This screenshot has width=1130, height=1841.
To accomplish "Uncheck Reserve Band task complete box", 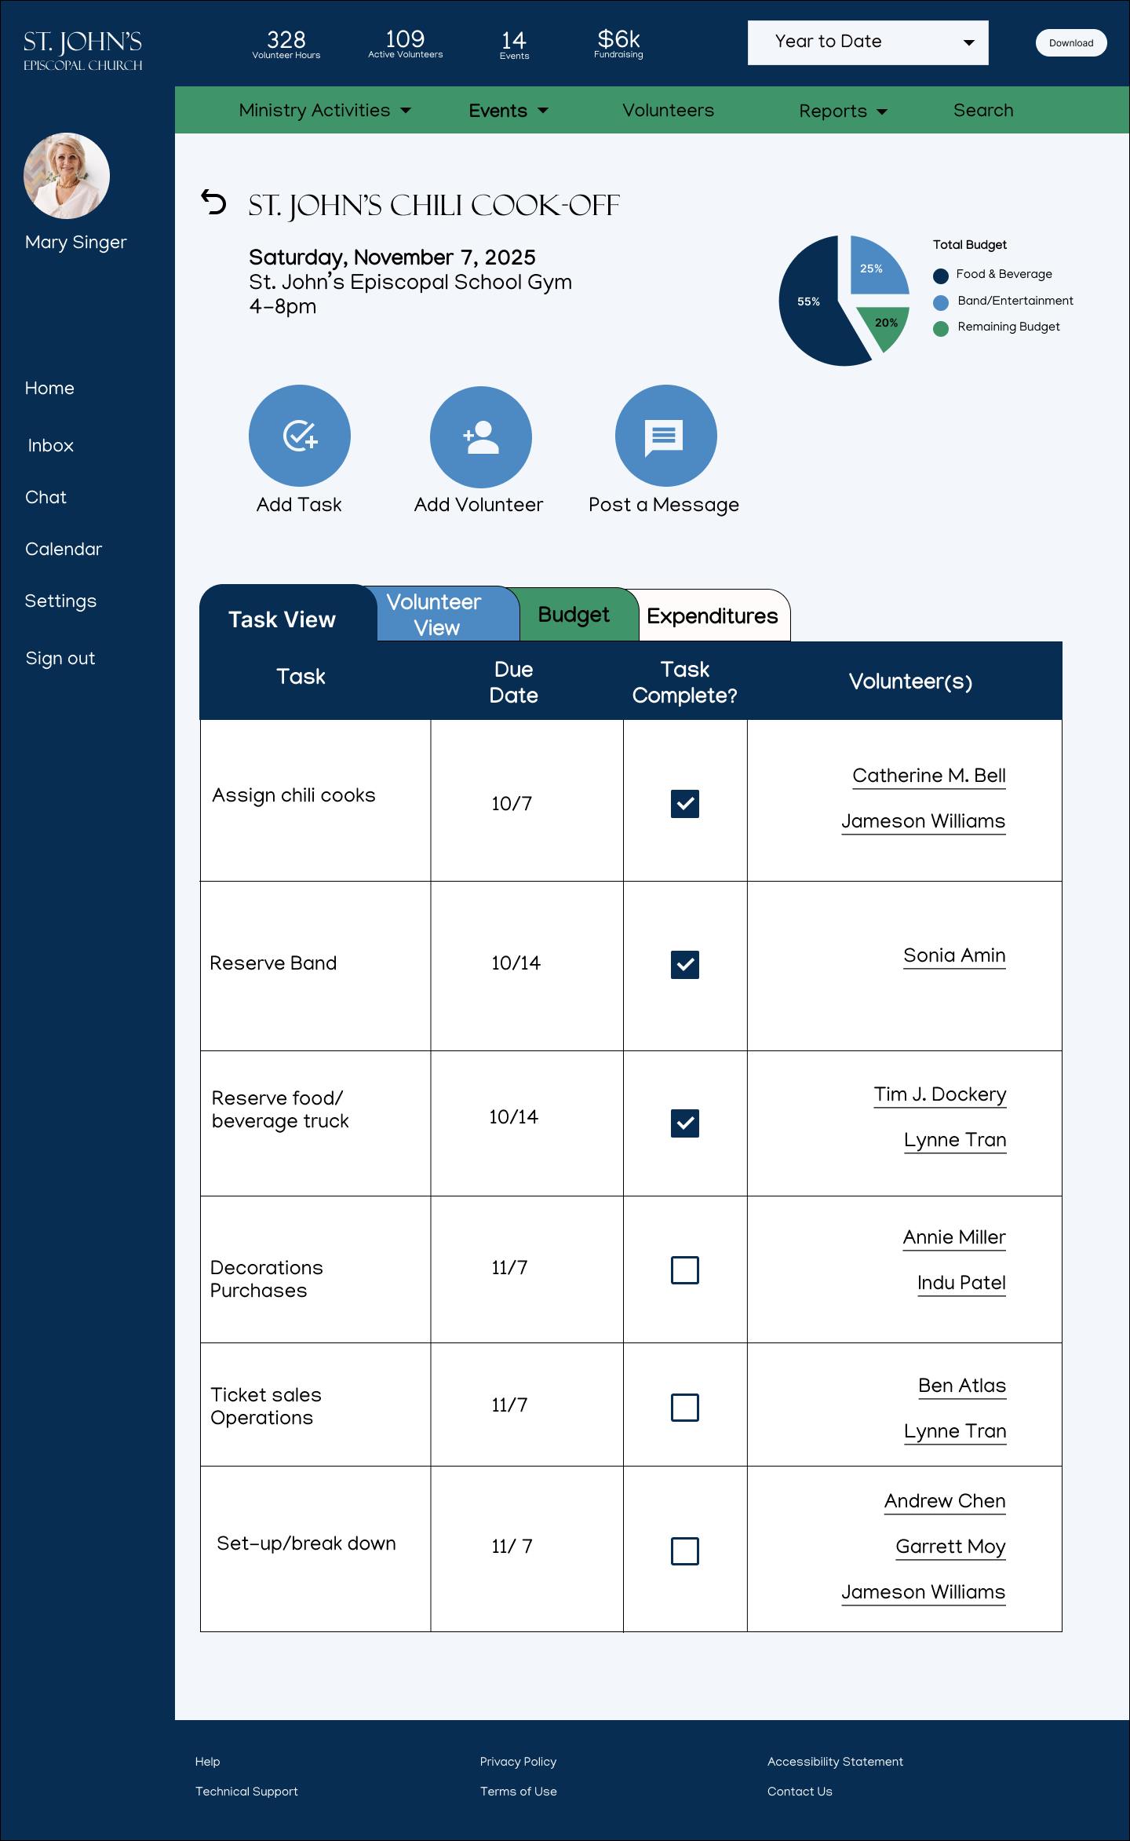I will pyautogui.click(x=685, y=965).
